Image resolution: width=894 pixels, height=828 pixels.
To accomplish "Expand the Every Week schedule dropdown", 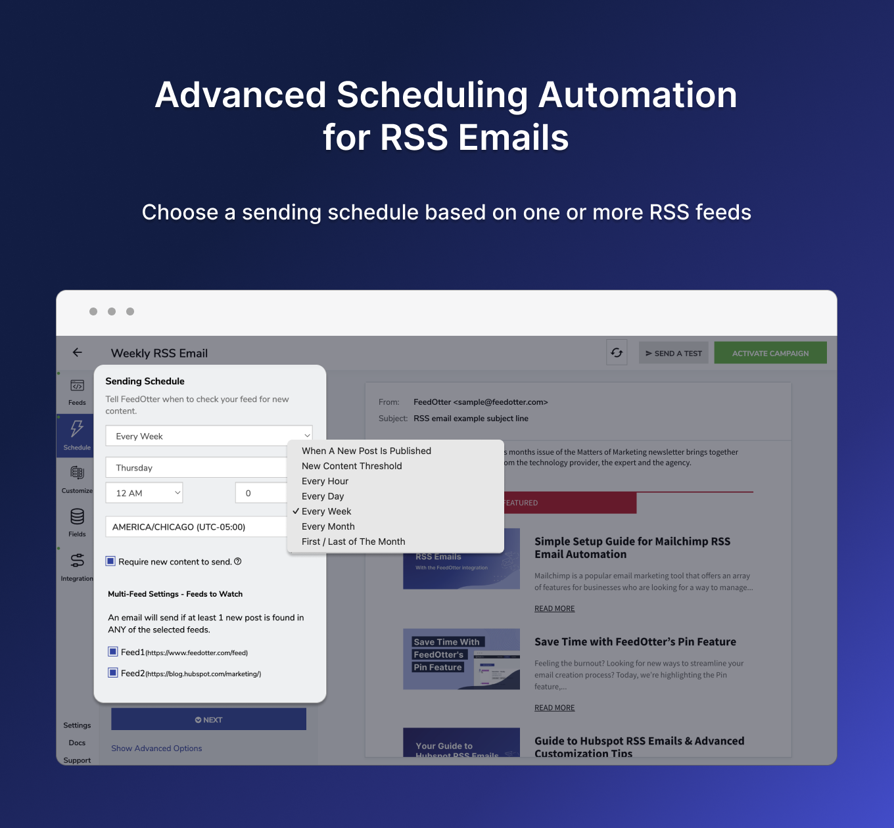I will tap(208, 436).
